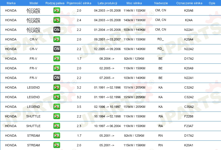Click body code BE in K20A9 row

(x=161, y=68)
